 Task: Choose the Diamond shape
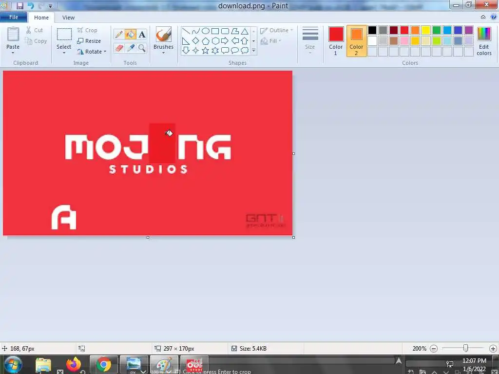[x=196, y=41]
